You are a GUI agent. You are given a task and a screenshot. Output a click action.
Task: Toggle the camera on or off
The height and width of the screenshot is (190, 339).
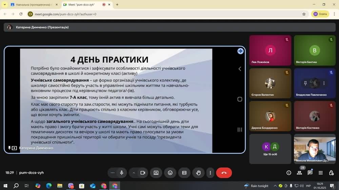[143, 173]
